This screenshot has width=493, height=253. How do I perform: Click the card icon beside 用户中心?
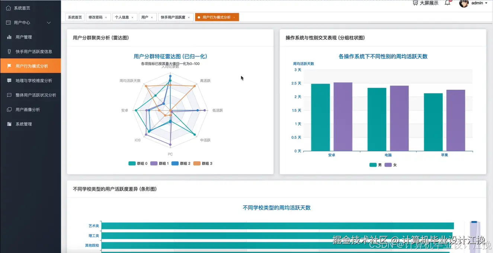pyautogui.click(x=8, y=23)
